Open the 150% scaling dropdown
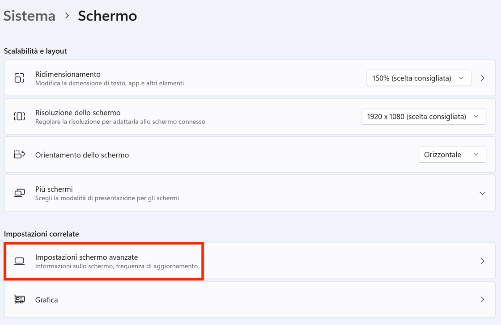This screenshot has height=325, width=501. coord(419,78)
